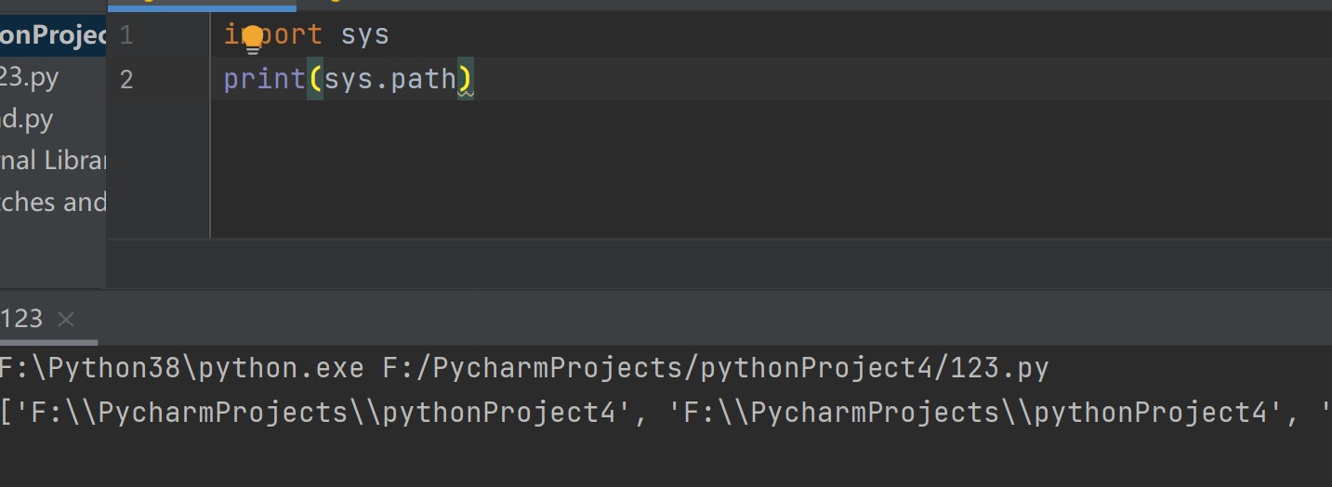Click line number 1 in gutter
Image resolution: width=1332 pixels, height=487 pixels.
[126, 36]
